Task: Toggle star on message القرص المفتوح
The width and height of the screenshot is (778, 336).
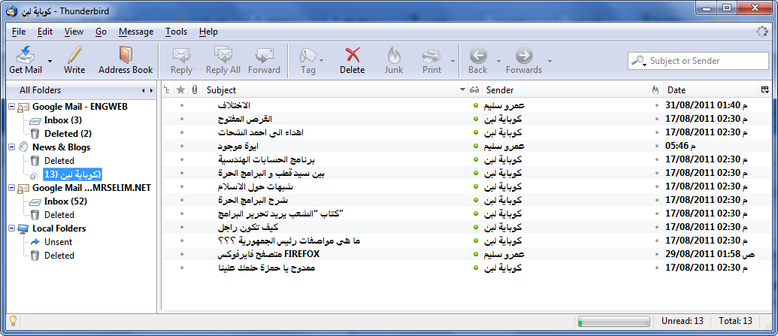Action: [x=182, y=119]
